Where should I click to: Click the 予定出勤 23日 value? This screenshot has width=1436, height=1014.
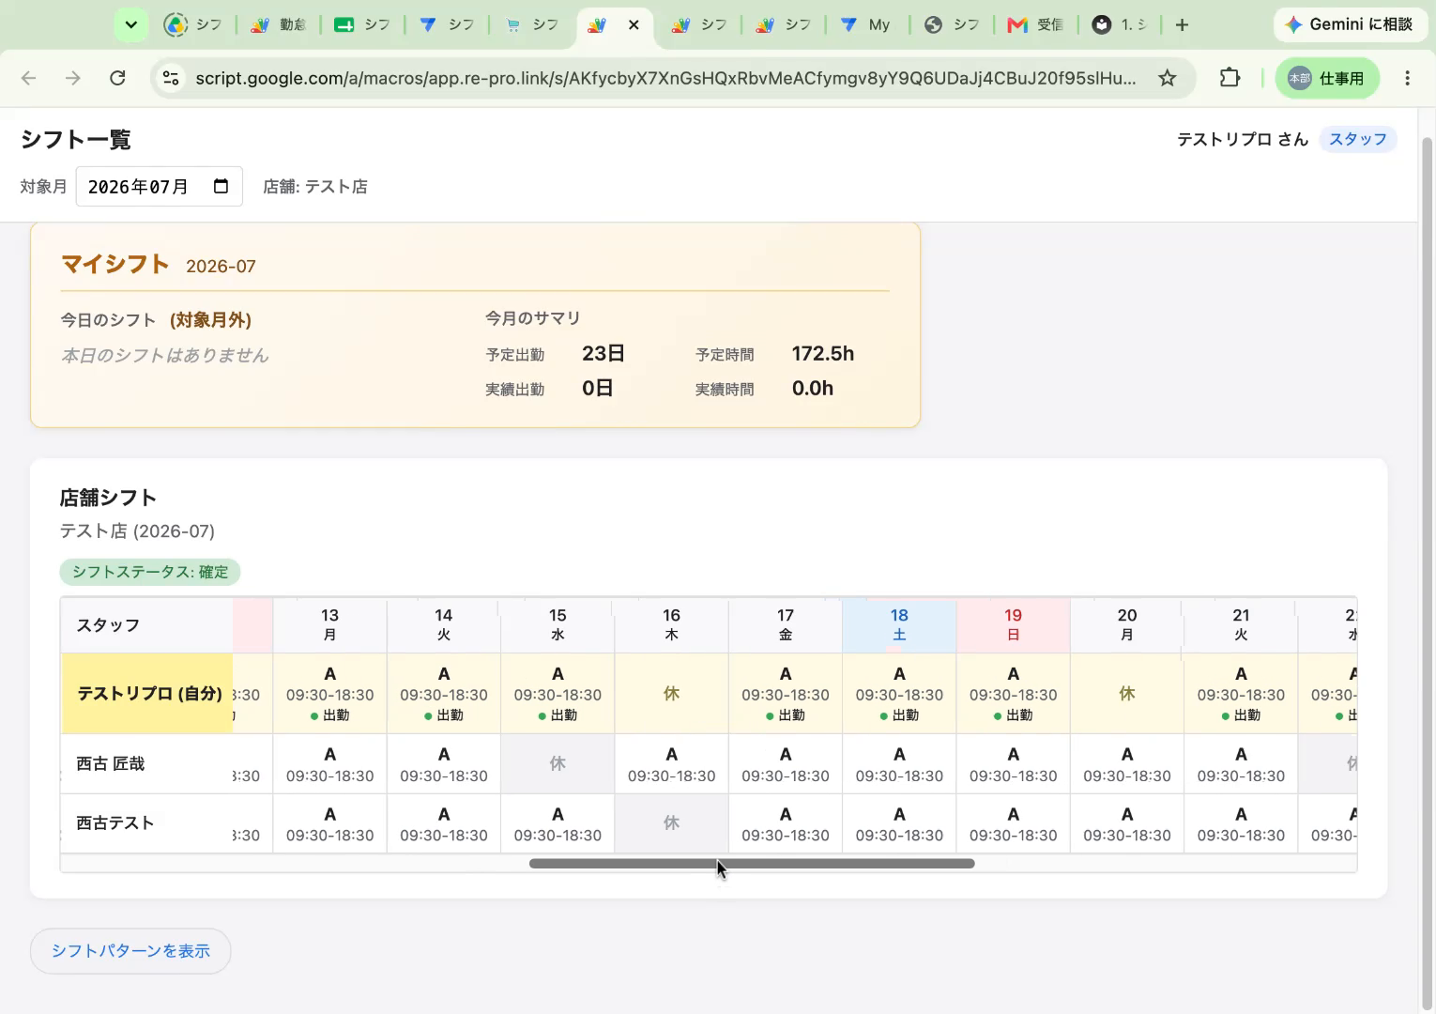click(x=603, y=354)
